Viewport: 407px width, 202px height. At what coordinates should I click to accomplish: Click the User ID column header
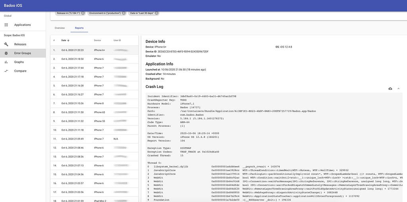tap(117, 40)
